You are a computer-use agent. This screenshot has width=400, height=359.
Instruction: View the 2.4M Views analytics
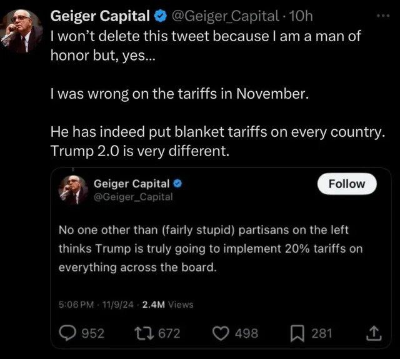pos(168,305)
